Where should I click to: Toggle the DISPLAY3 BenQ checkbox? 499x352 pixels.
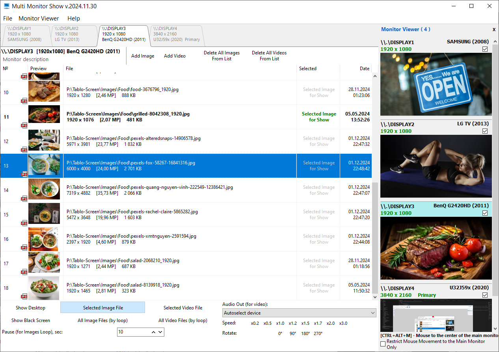pos(485,213)
